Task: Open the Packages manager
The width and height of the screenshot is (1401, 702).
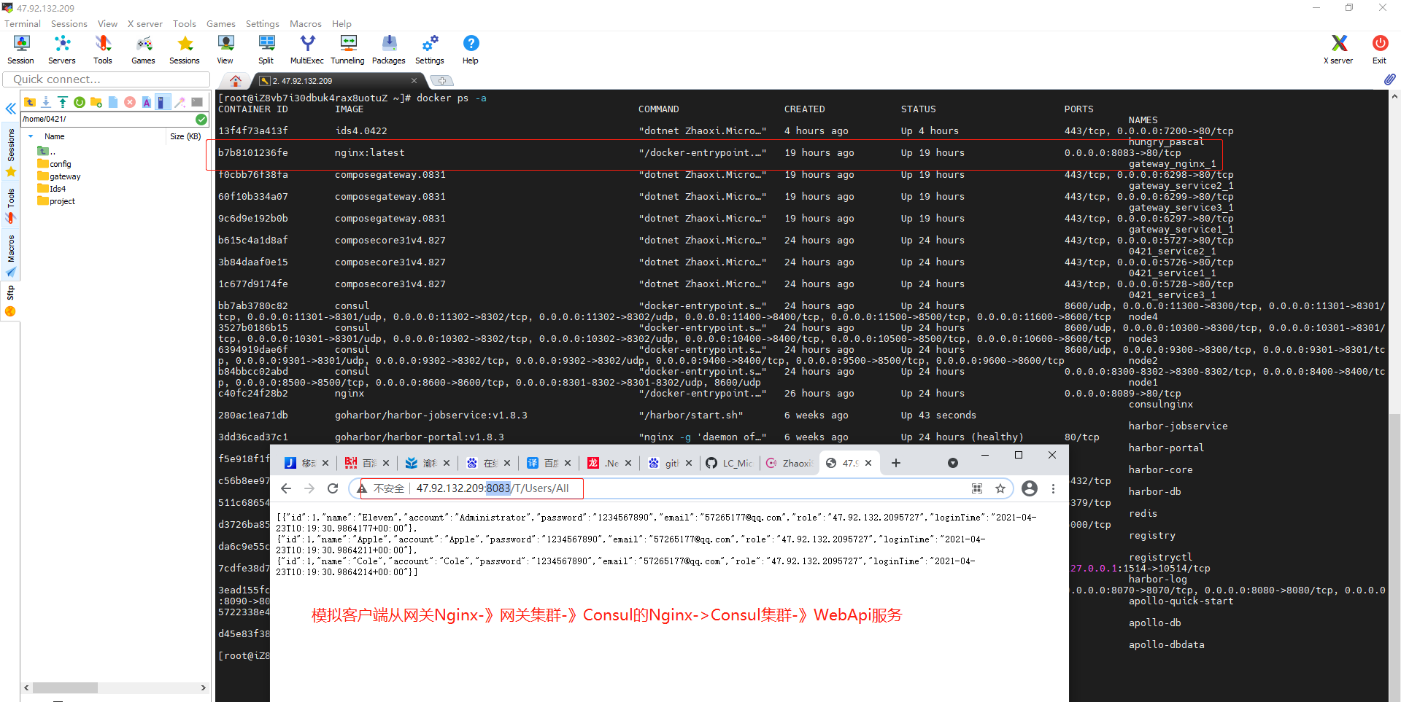Action: (389, 50)
